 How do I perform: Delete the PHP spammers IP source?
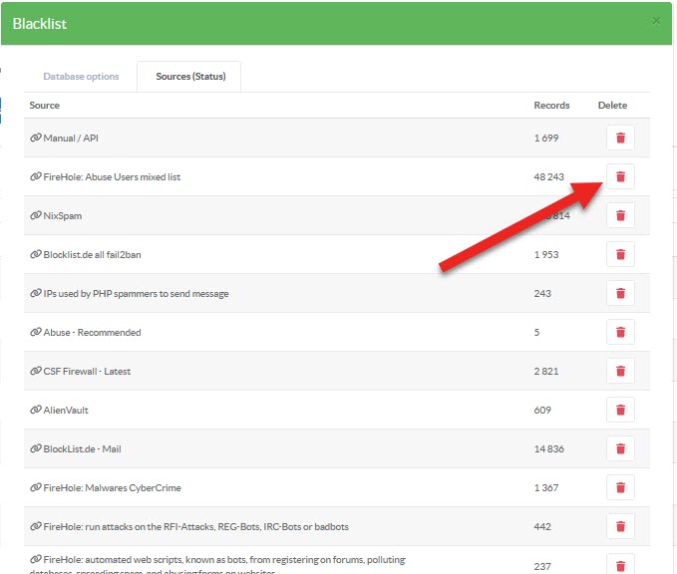[x=620, y=293]
